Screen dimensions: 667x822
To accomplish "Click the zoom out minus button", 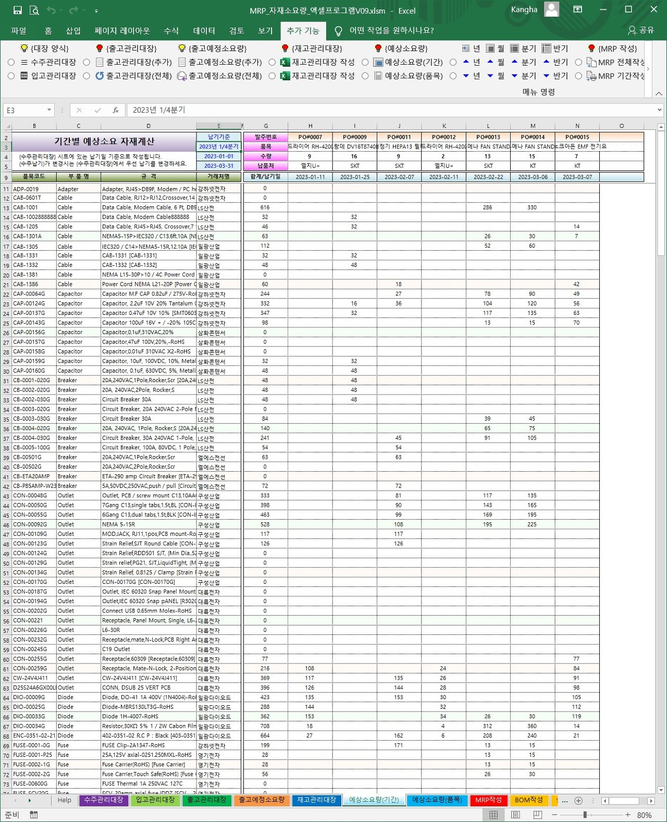I will click(x=554, y=815).
